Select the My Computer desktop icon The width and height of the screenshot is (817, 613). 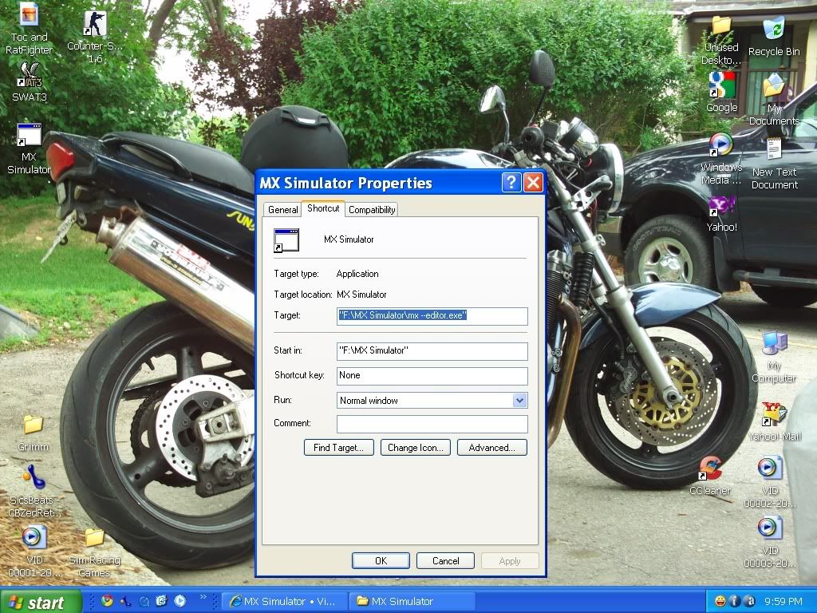(x=773, y=345)
